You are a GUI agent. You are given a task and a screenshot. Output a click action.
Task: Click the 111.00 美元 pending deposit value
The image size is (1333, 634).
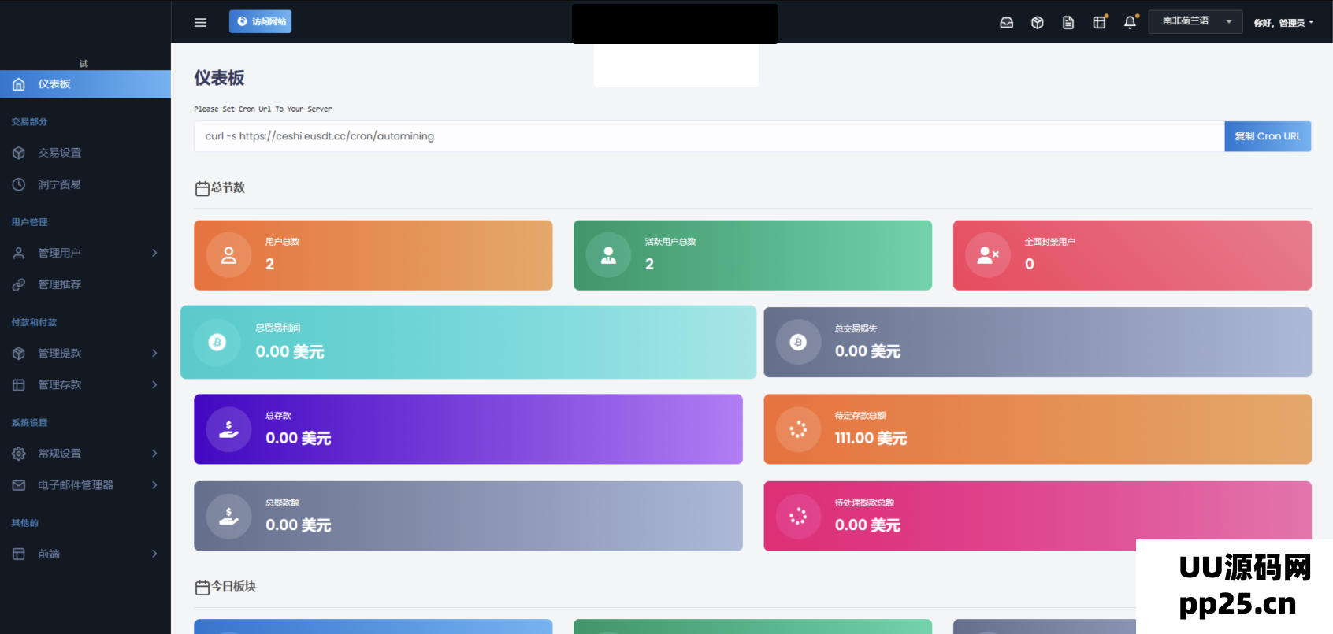(x=871, y=438)
